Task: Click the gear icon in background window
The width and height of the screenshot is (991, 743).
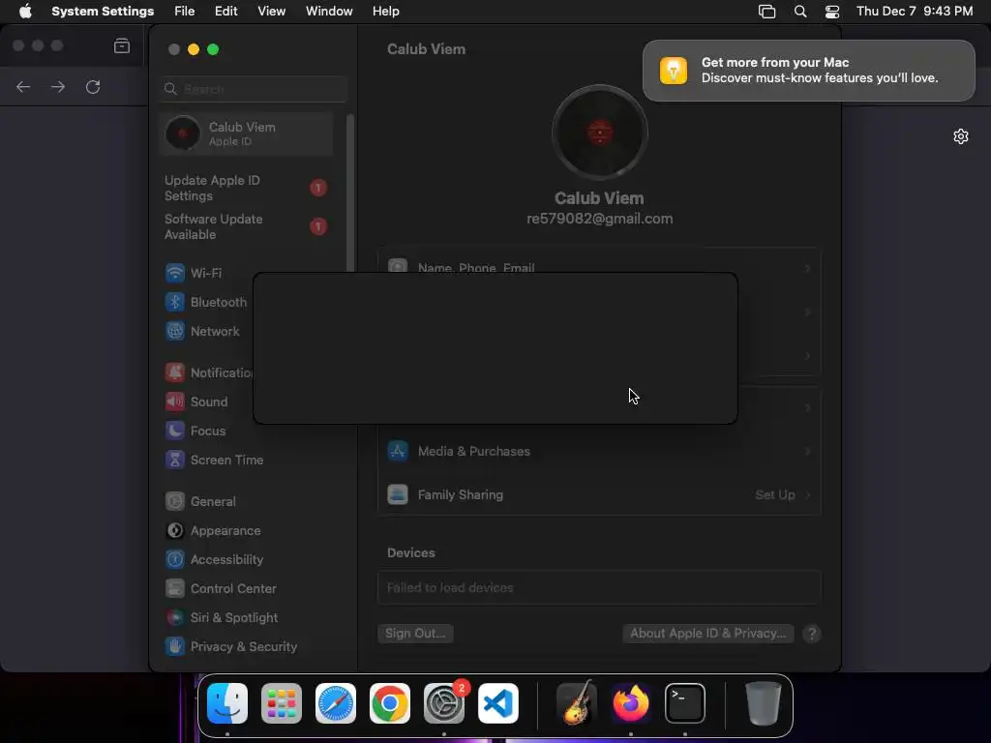Action: (x=961, y=136)
